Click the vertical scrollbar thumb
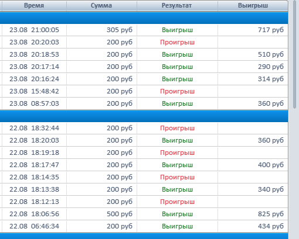Viewport: 299px width, 239px height. pyautogui.click(x=294, y=54)
